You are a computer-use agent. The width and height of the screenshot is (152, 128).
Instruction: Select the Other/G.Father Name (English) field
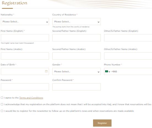coord(128,38)
